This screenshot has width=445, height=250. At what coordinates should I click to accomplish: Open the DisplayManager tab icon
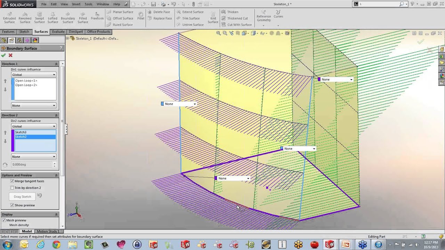point(35,40)
